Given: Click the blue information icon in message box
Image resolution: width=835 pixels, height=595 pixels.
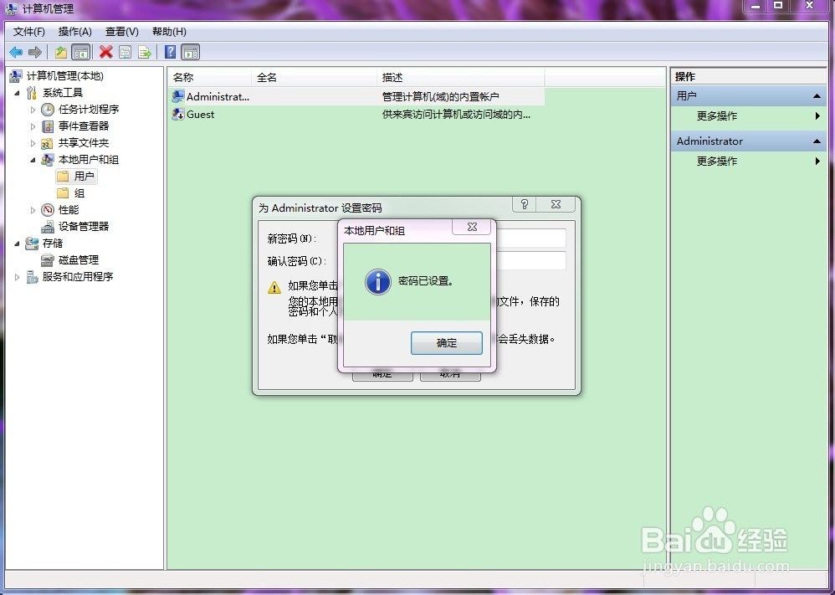Looking at the screenshot, I should coord(378,281).
